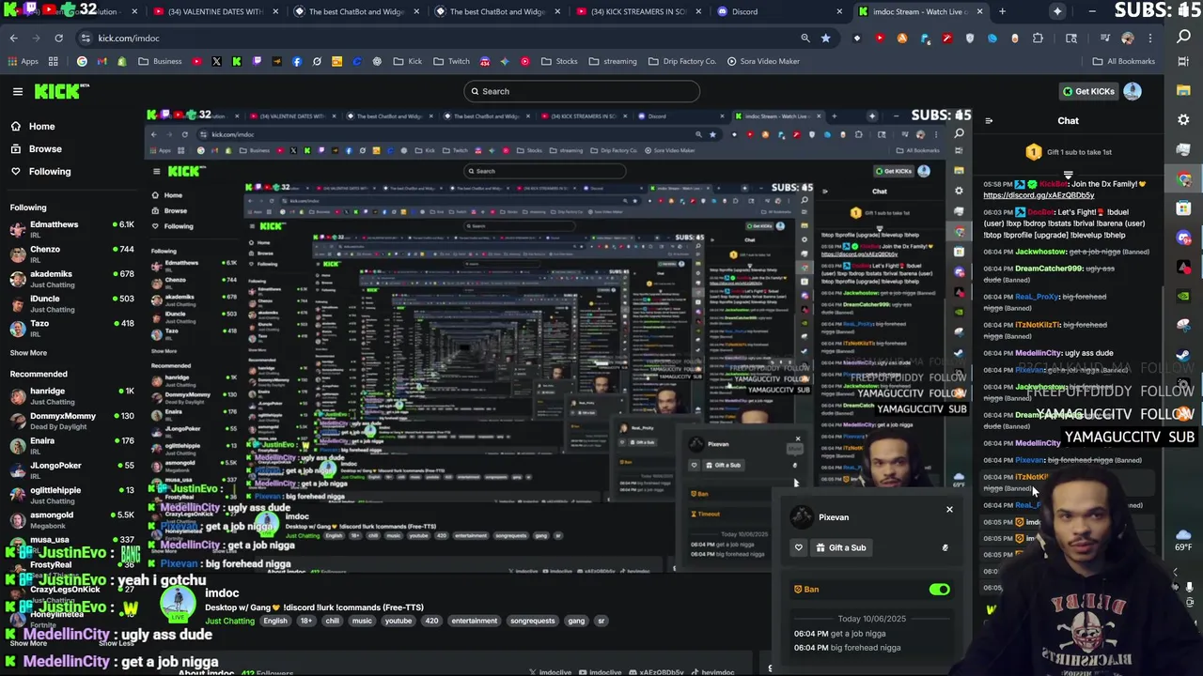Click Gift a Sub button
This screenshot has height=676, width=1203.
click(839, 547)
